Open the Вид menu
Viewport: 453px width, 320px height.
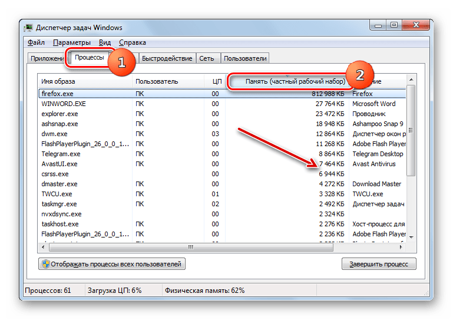(105, 42)
